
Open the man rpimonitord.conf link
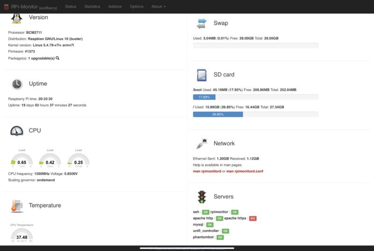[x=245, y=171]
